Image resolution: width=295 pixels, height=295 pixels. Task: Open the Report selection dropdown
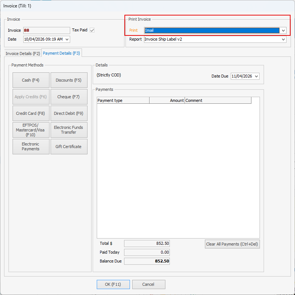[283, 39]
